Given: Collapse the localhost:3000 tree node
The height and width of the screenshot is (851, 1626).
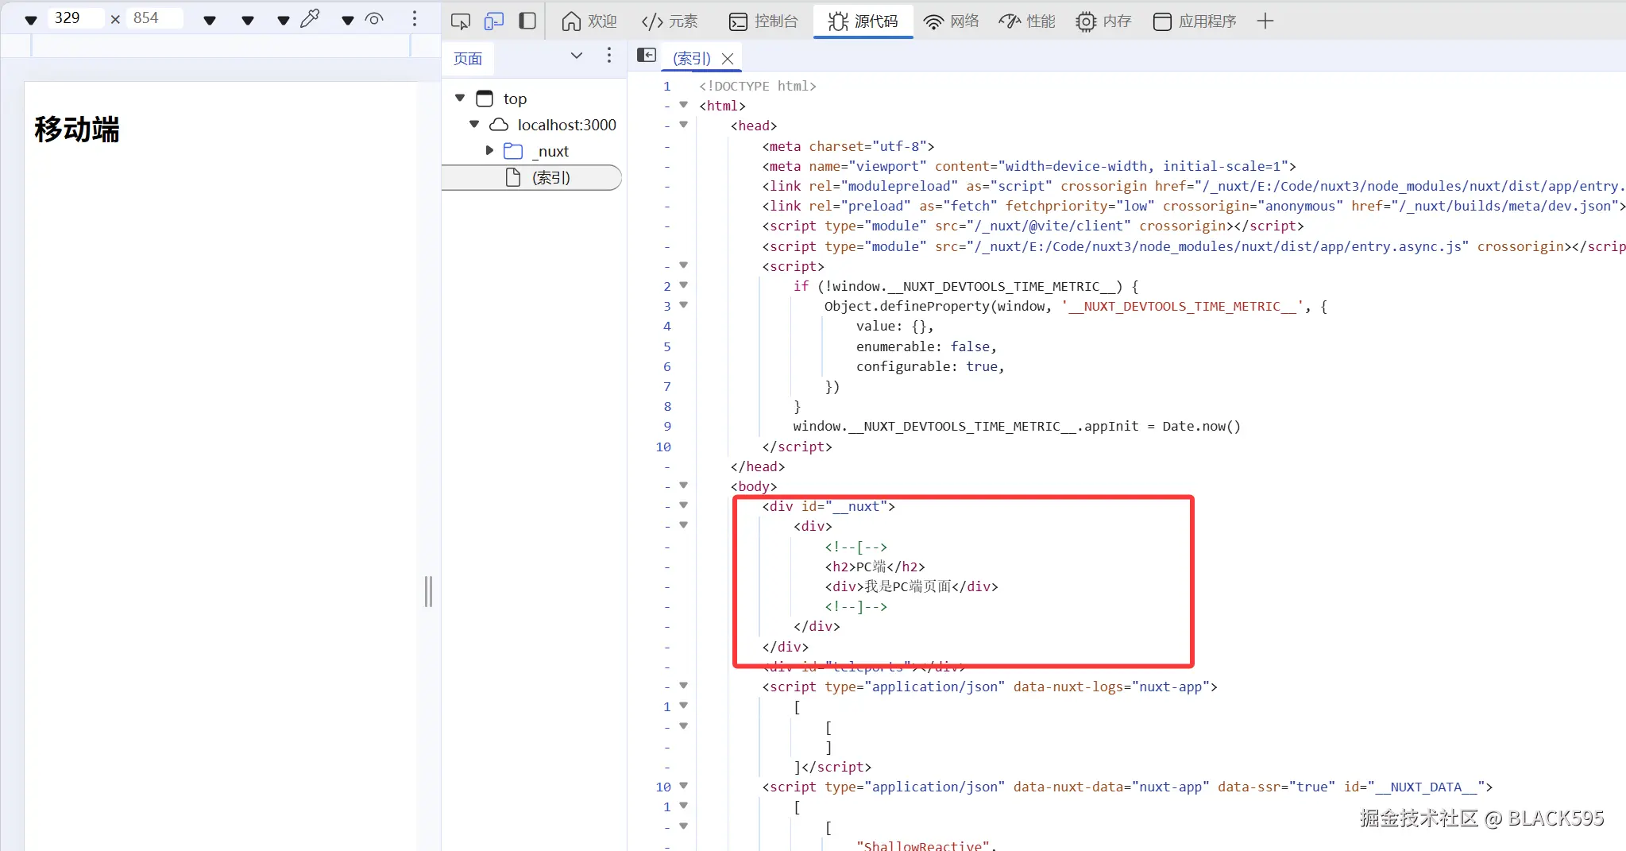Looking at the screenshot, I should click(474, 124).
